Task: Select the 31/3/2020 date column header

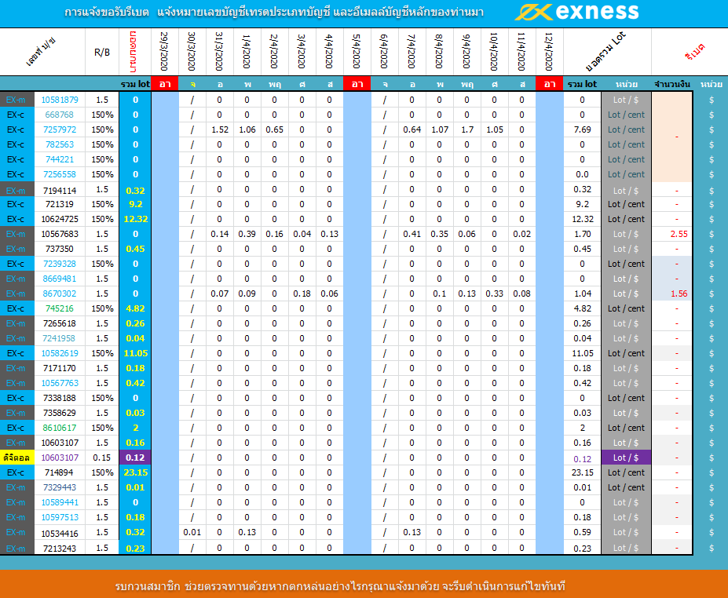Action: (219, 52)
